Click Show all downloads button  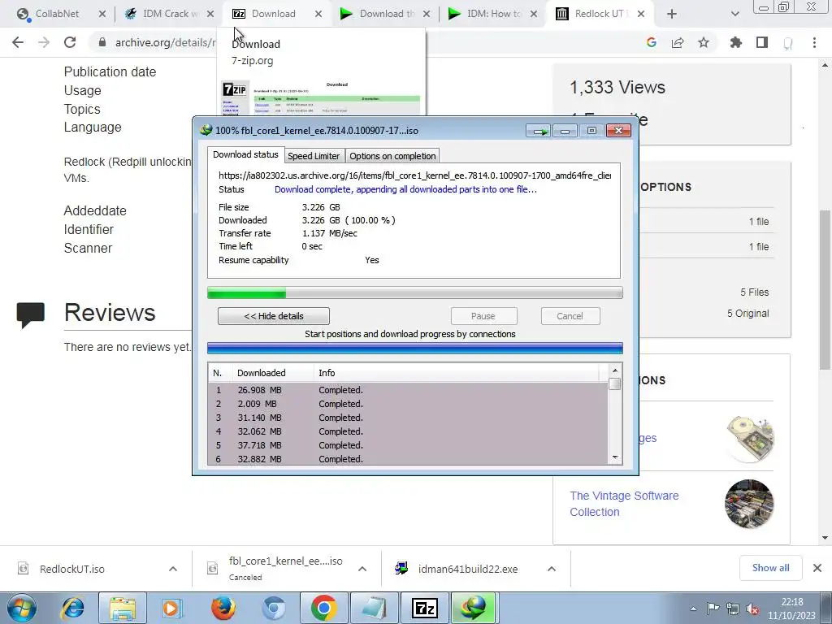(770, 568)
